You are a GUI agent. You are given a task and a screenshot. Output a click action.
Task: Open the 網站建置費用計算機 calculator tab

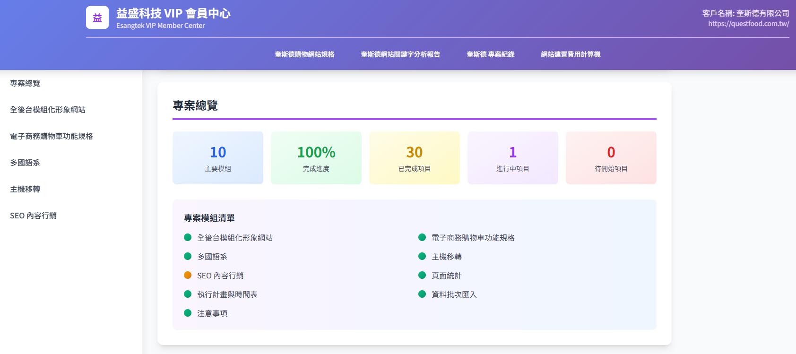pos(571,54)
